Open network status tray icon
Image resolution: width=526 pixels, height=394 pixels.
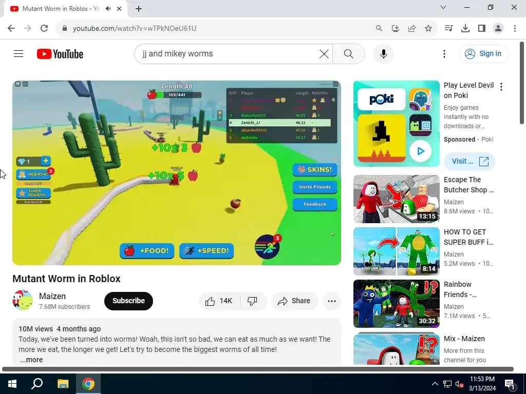click(447, 384)
